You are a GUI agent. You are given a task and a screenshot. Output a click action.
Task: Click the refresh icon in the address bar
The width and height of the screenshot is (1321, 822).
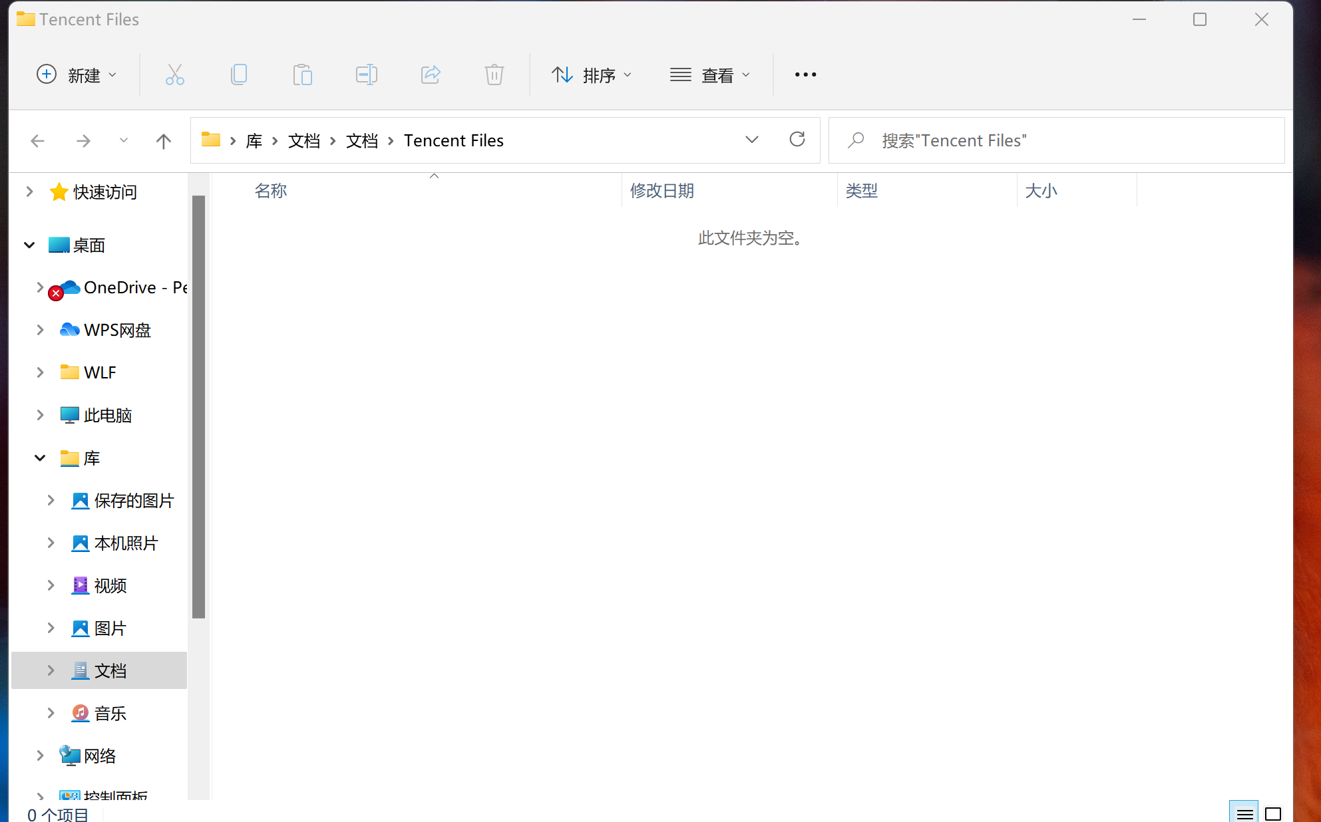click(797, 140)
